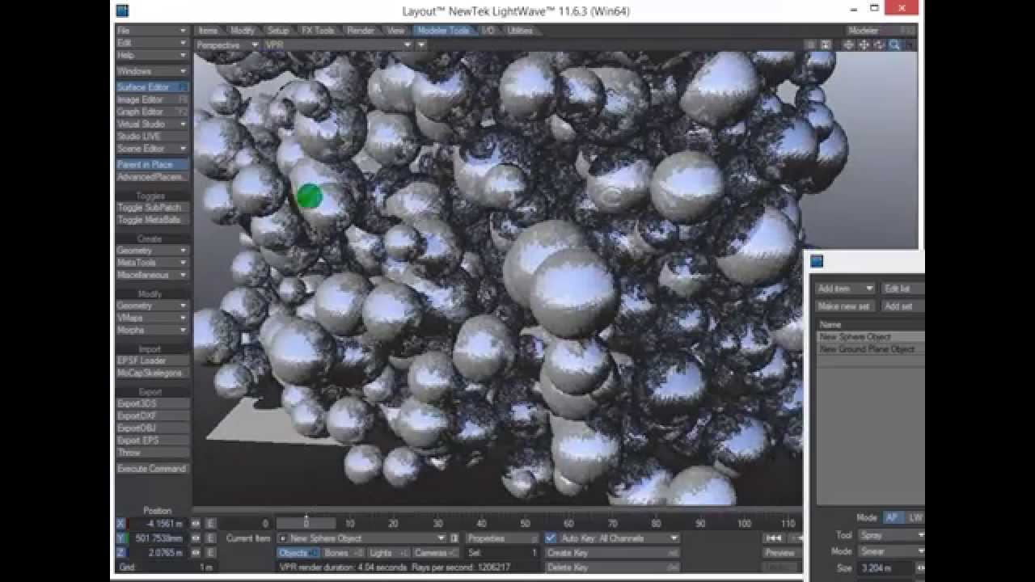Image resolution: width=1035 pixels, height=582 pixels.
Task: Switch to the Modeler Tools tab
Action: tap(444, 31)
